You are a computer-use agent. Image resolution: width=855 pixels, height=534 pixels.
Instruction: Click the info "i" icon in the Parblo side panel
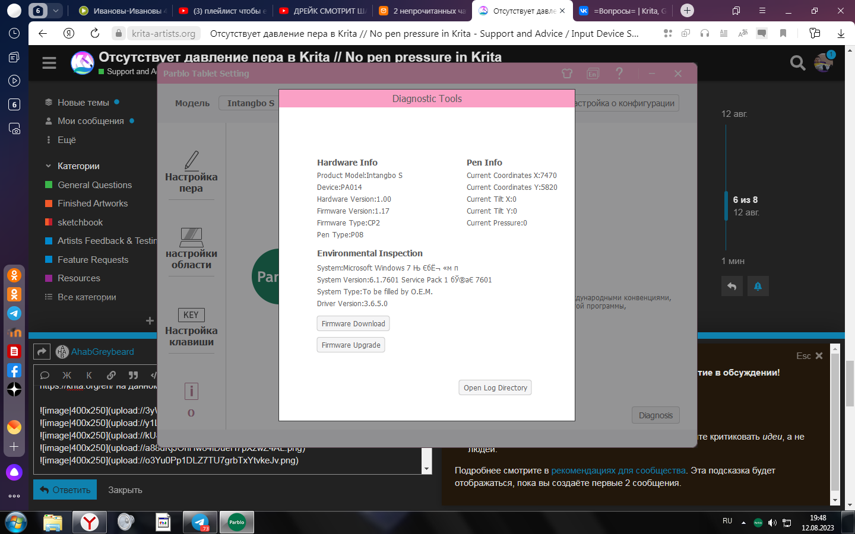point(191,392)
